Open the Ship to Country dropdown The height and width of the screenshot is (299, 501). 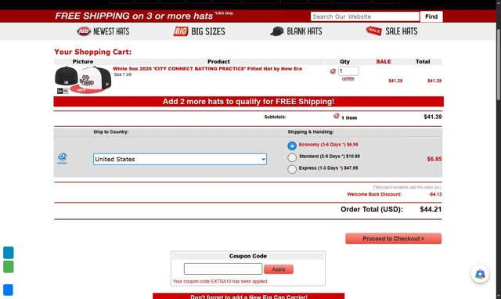tap(180, 159)
